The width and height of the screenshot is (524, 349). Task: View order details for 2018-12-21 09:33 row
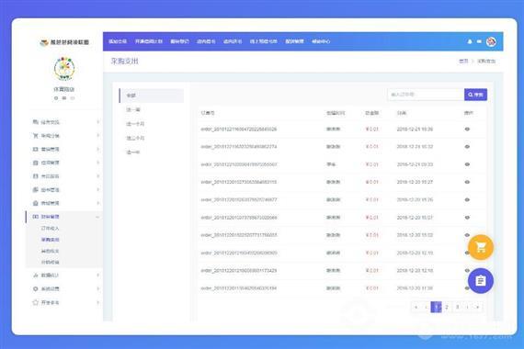(467, 164)
